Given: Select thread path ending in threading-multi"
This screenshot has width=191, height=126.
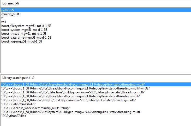Looking at the screenshot, I should pyautogui.click(x=71, y=96).
